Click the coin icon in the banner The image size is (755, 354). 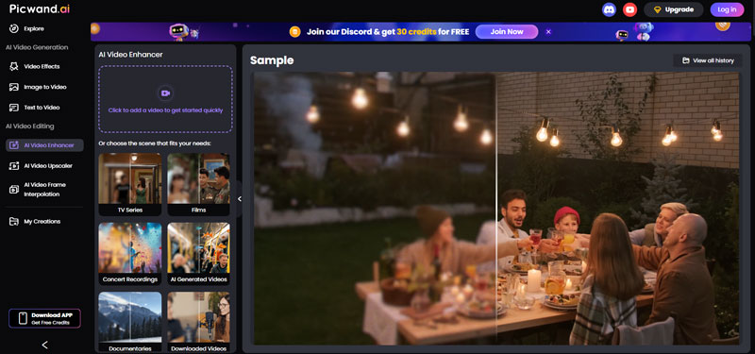[294, 32]
